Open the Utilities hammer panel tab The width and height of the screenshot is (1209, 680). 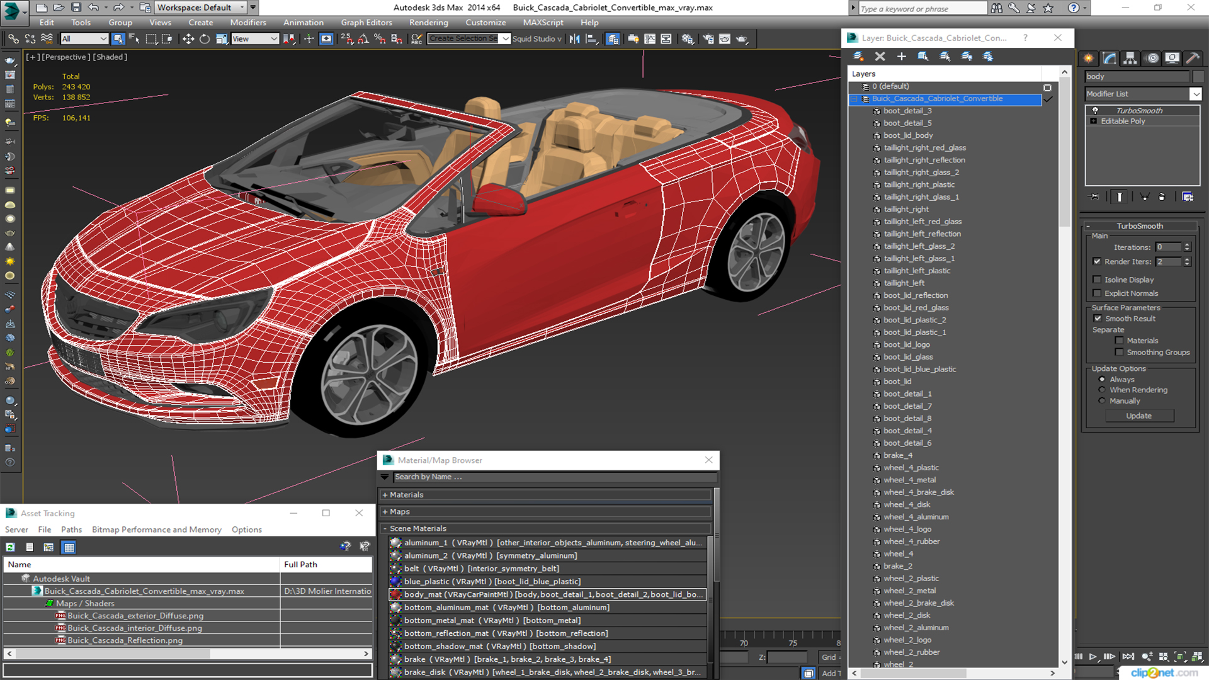[x=1193, y=58]
